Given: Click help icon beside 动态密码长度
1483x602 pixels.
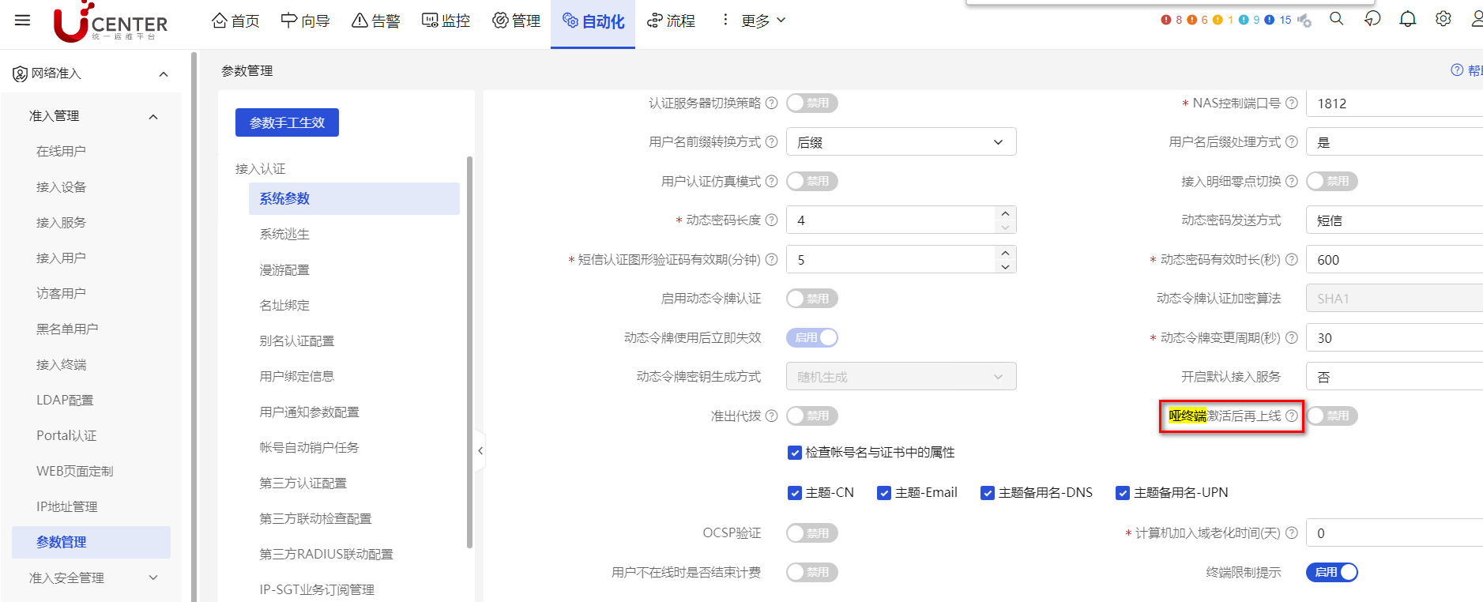Looking at the screenshot, I should click(772, 220).
